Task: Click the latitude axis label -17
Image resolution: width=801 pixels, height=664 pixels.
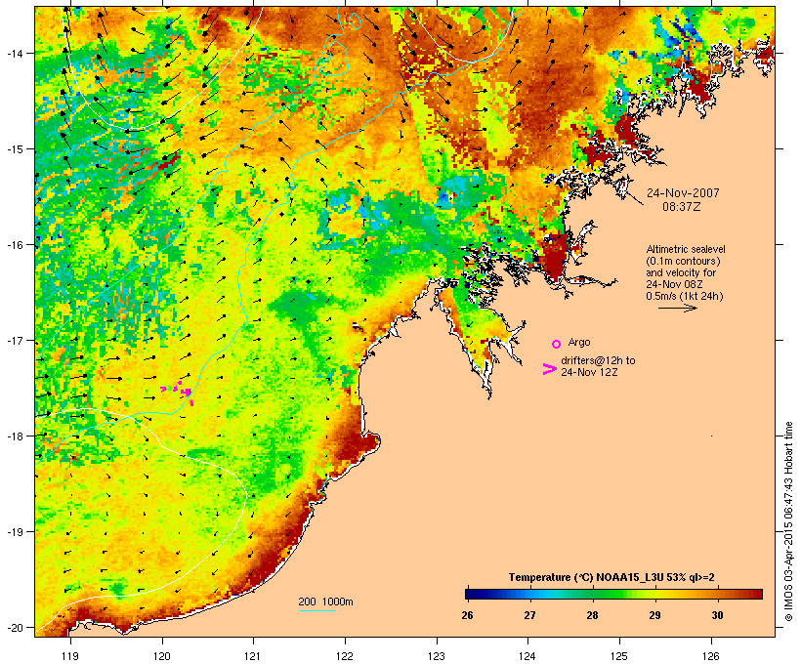Action: click(15, 340)
